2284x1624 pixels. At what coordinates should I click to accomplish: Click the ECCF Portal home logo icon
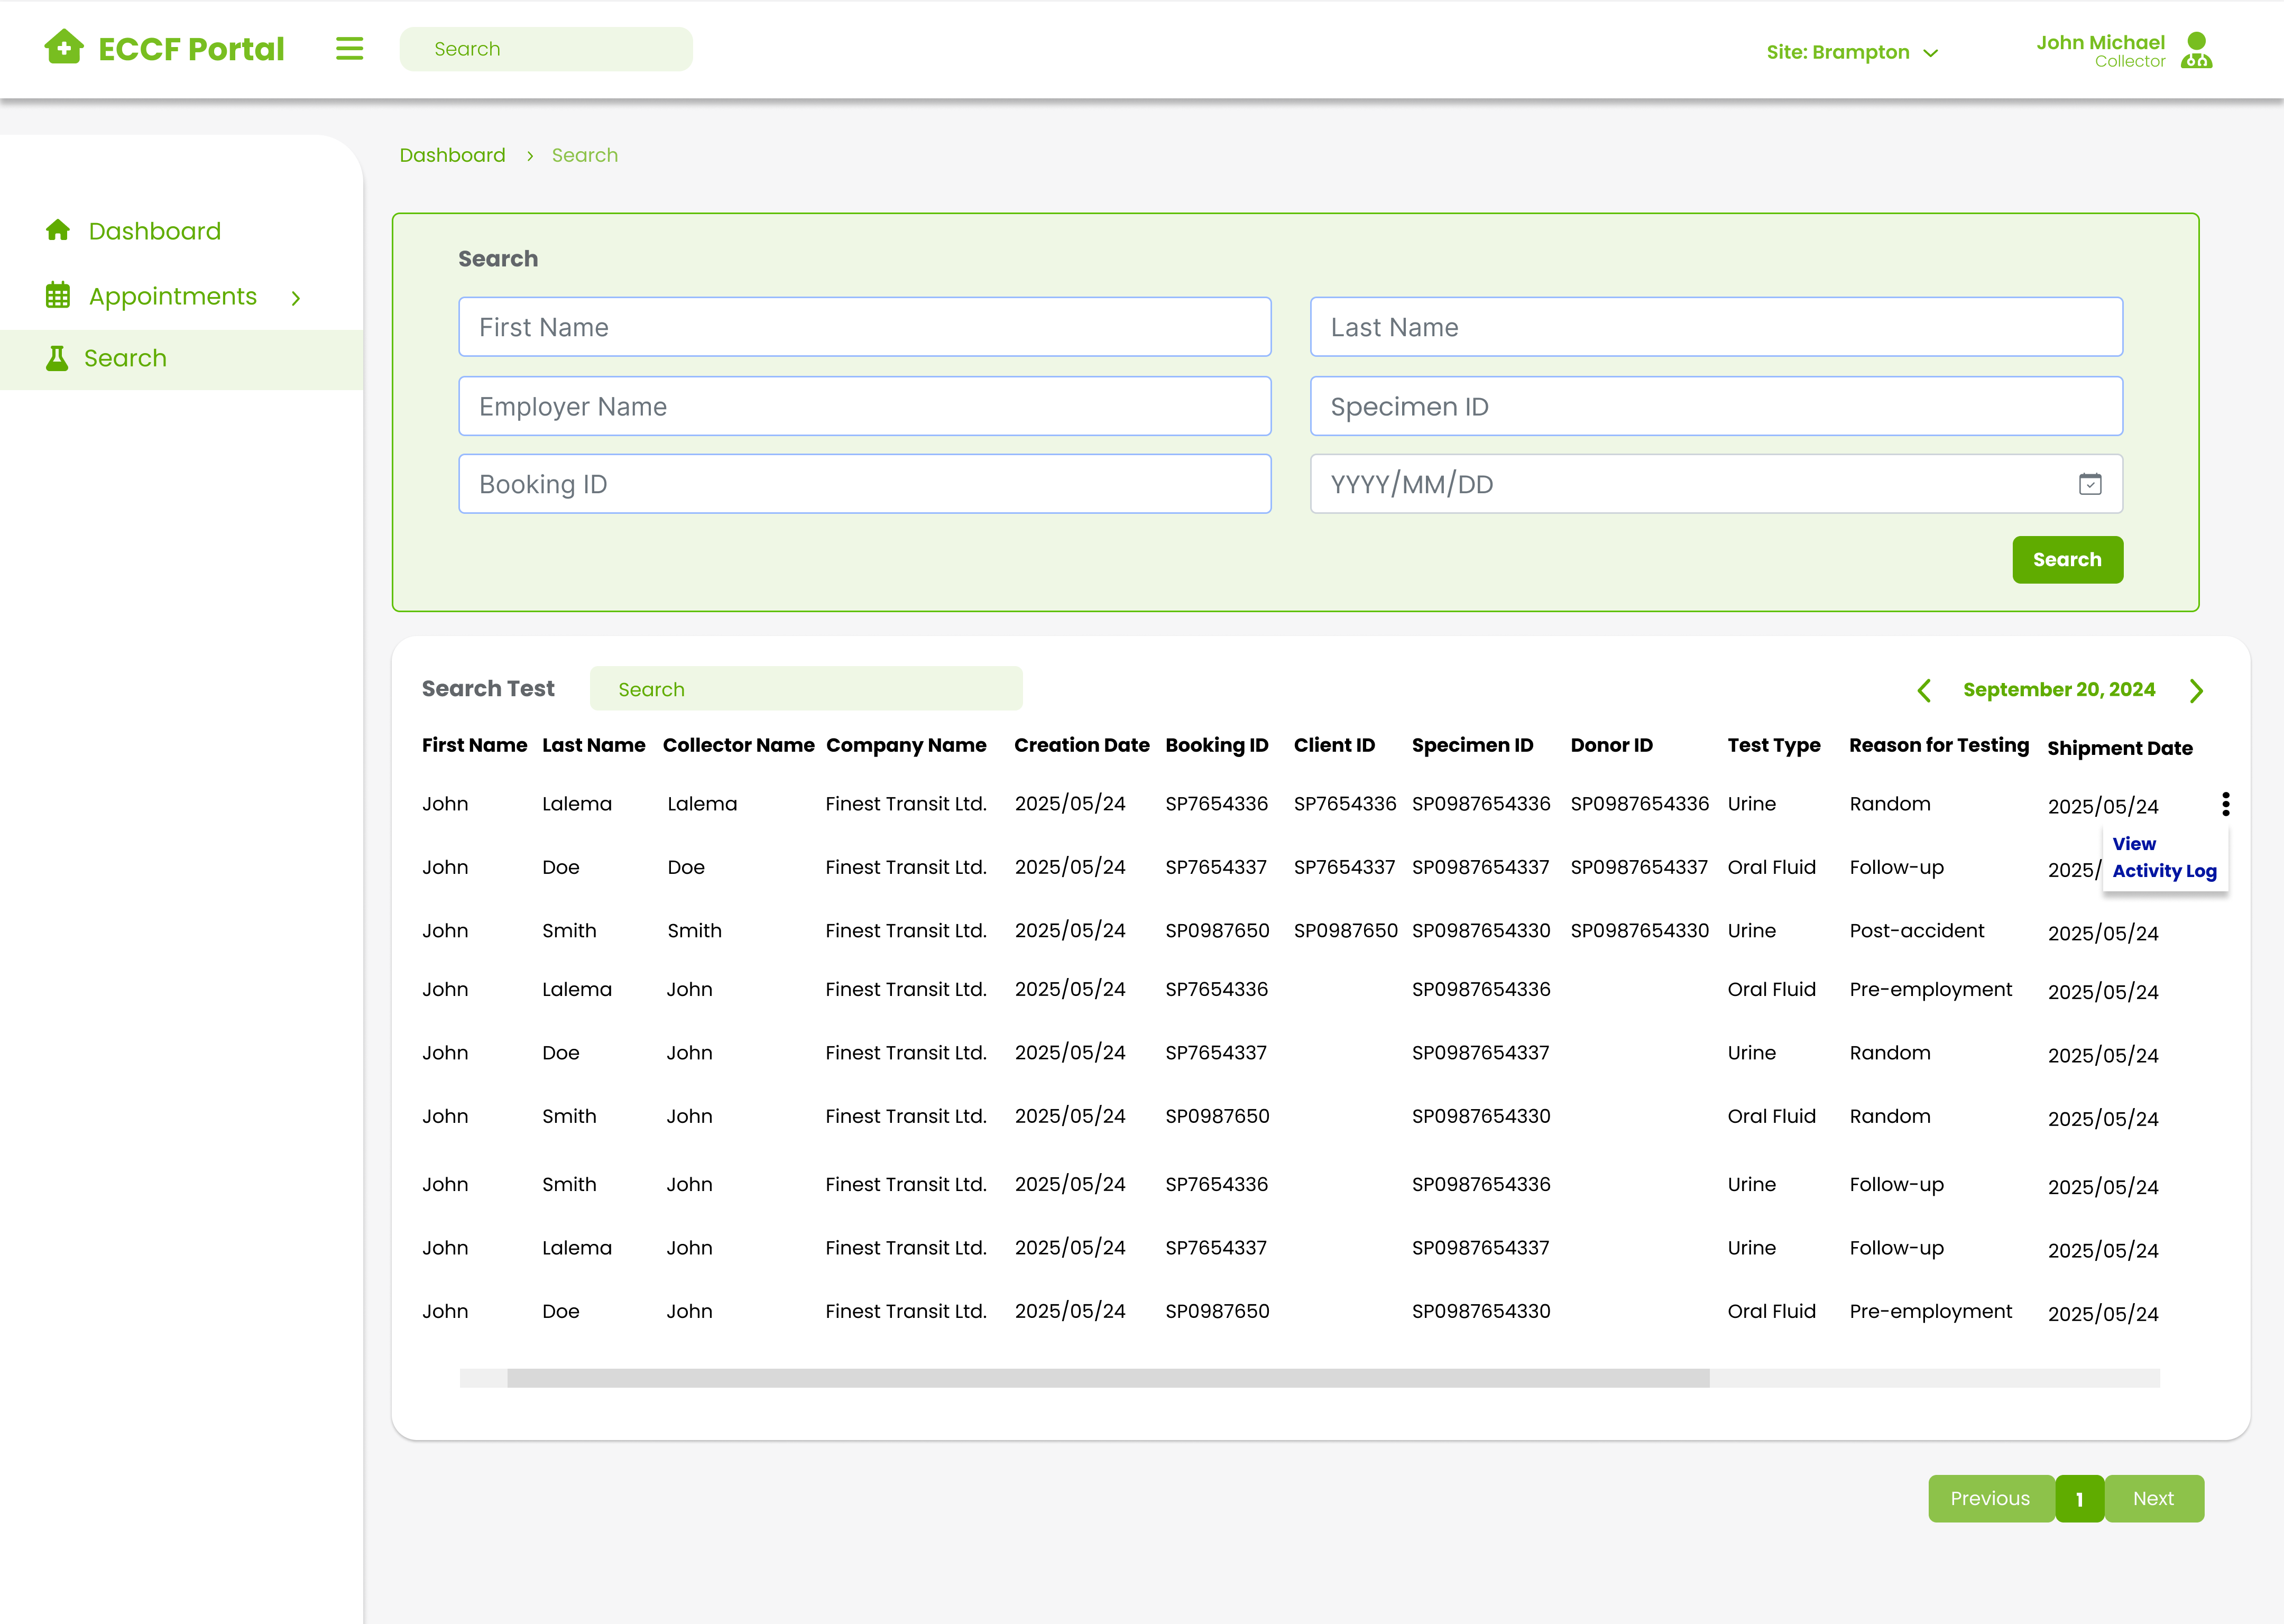coord(64,47)
